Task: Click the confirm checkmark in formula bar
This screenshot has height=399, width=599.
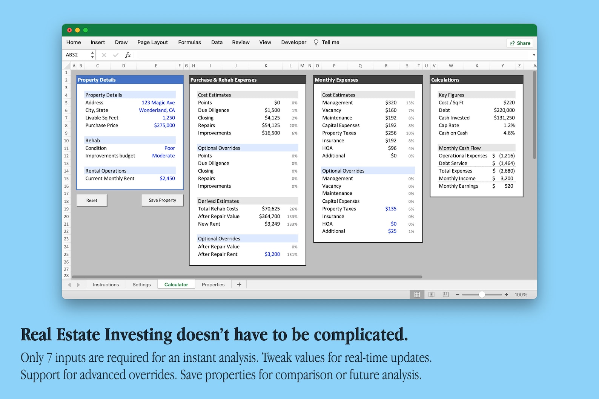Action: click(116, 55)
